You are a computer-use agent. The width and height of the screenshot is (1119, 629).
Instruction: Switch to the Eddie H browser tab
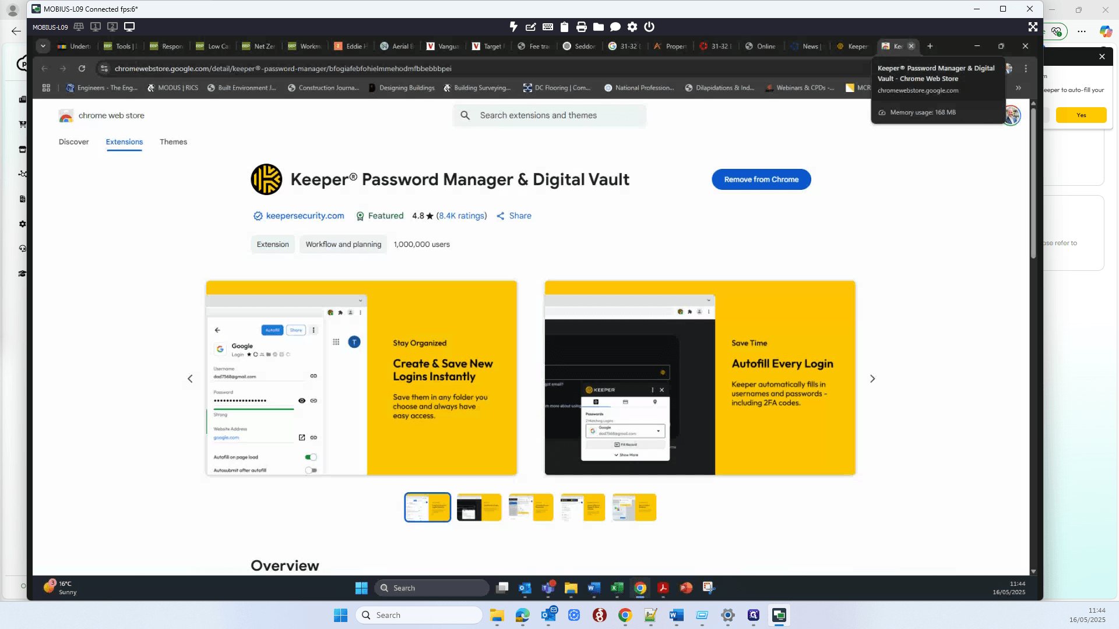[351, 46]
